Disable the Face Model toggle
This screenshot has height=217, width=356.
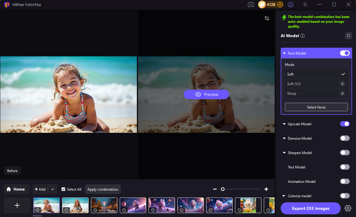tap(344, 53)
